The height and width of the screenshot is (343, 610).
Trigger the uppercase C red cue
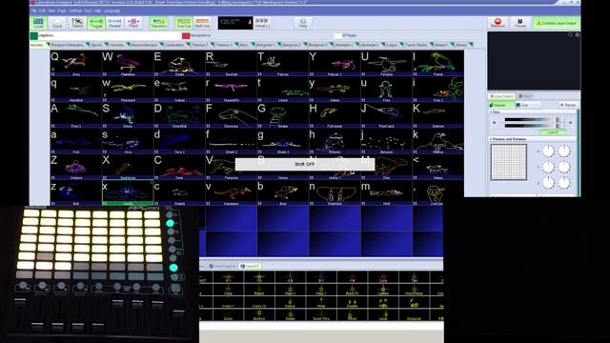coord(179,168)
